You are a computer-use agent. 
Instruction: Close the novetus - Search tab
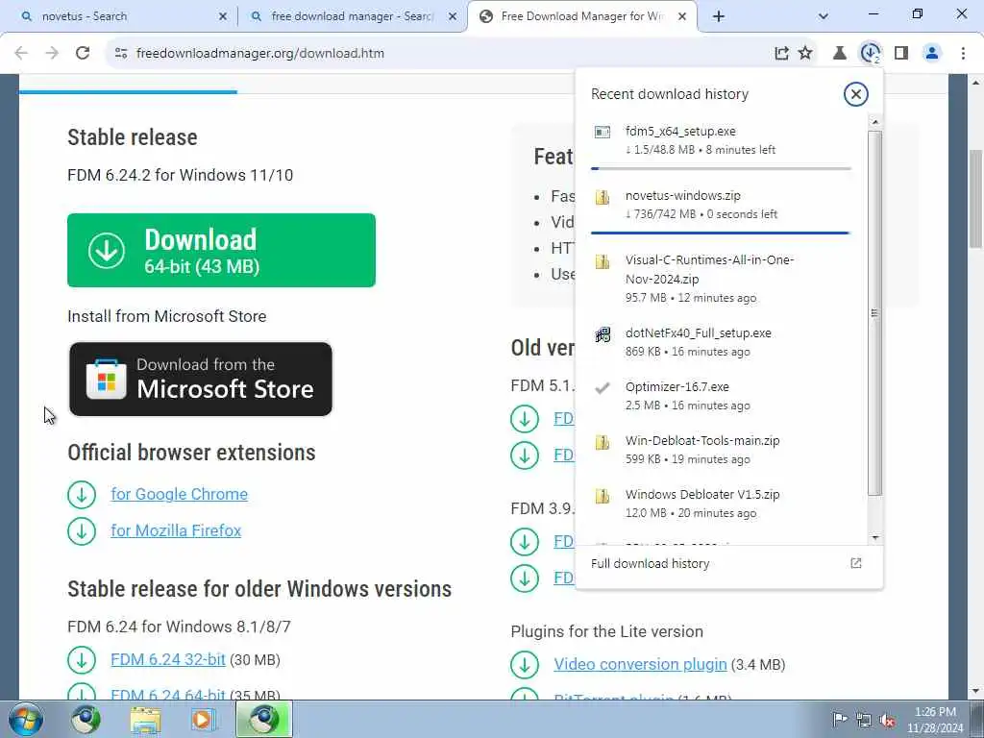point(223,17)
